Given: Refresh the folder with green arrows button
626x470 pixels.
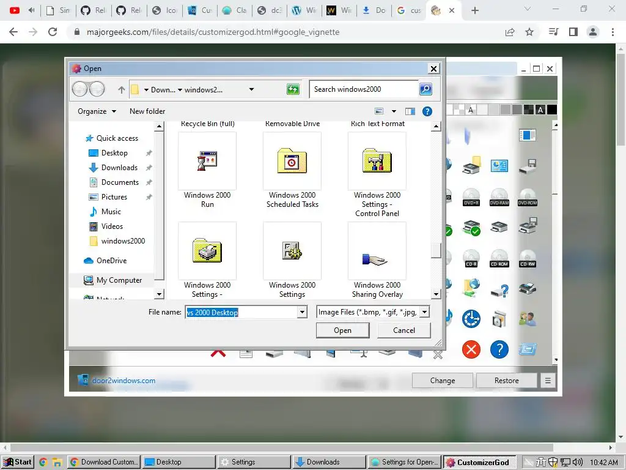Looking at the screenshot, I should pos(293,89).
